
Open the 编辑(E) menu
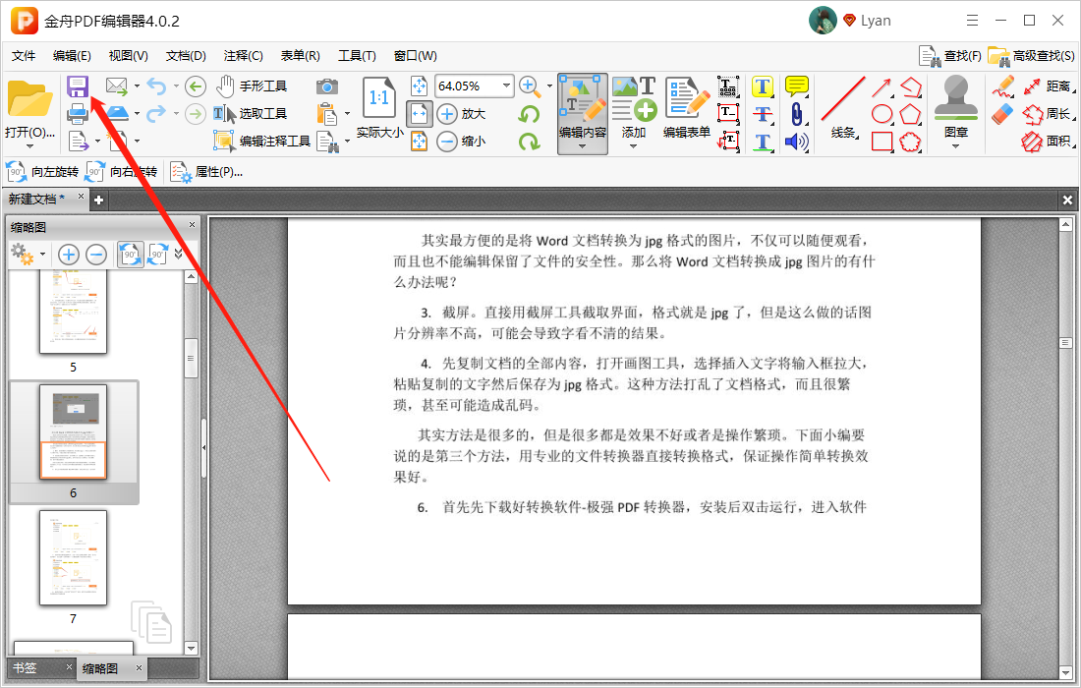point(72,56)
